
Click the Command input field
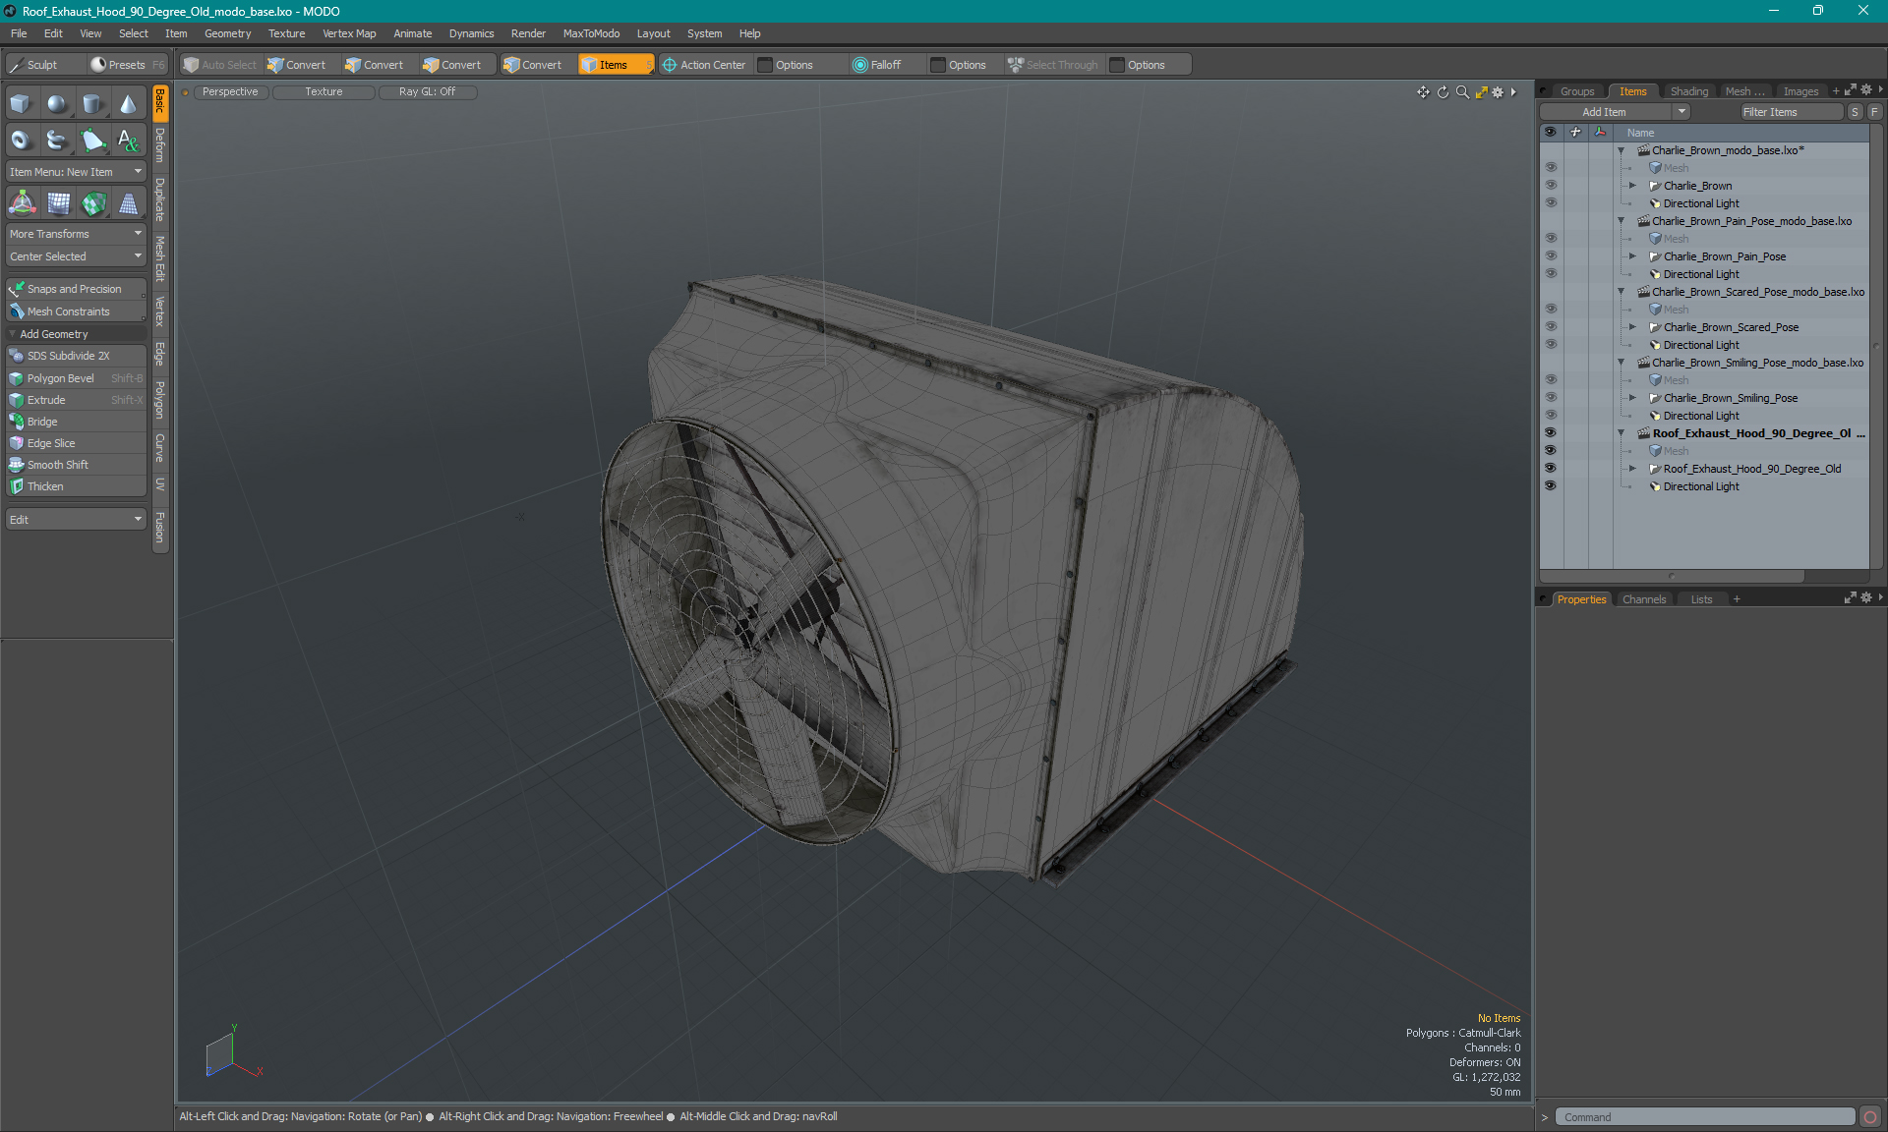coord(1704,1117)
